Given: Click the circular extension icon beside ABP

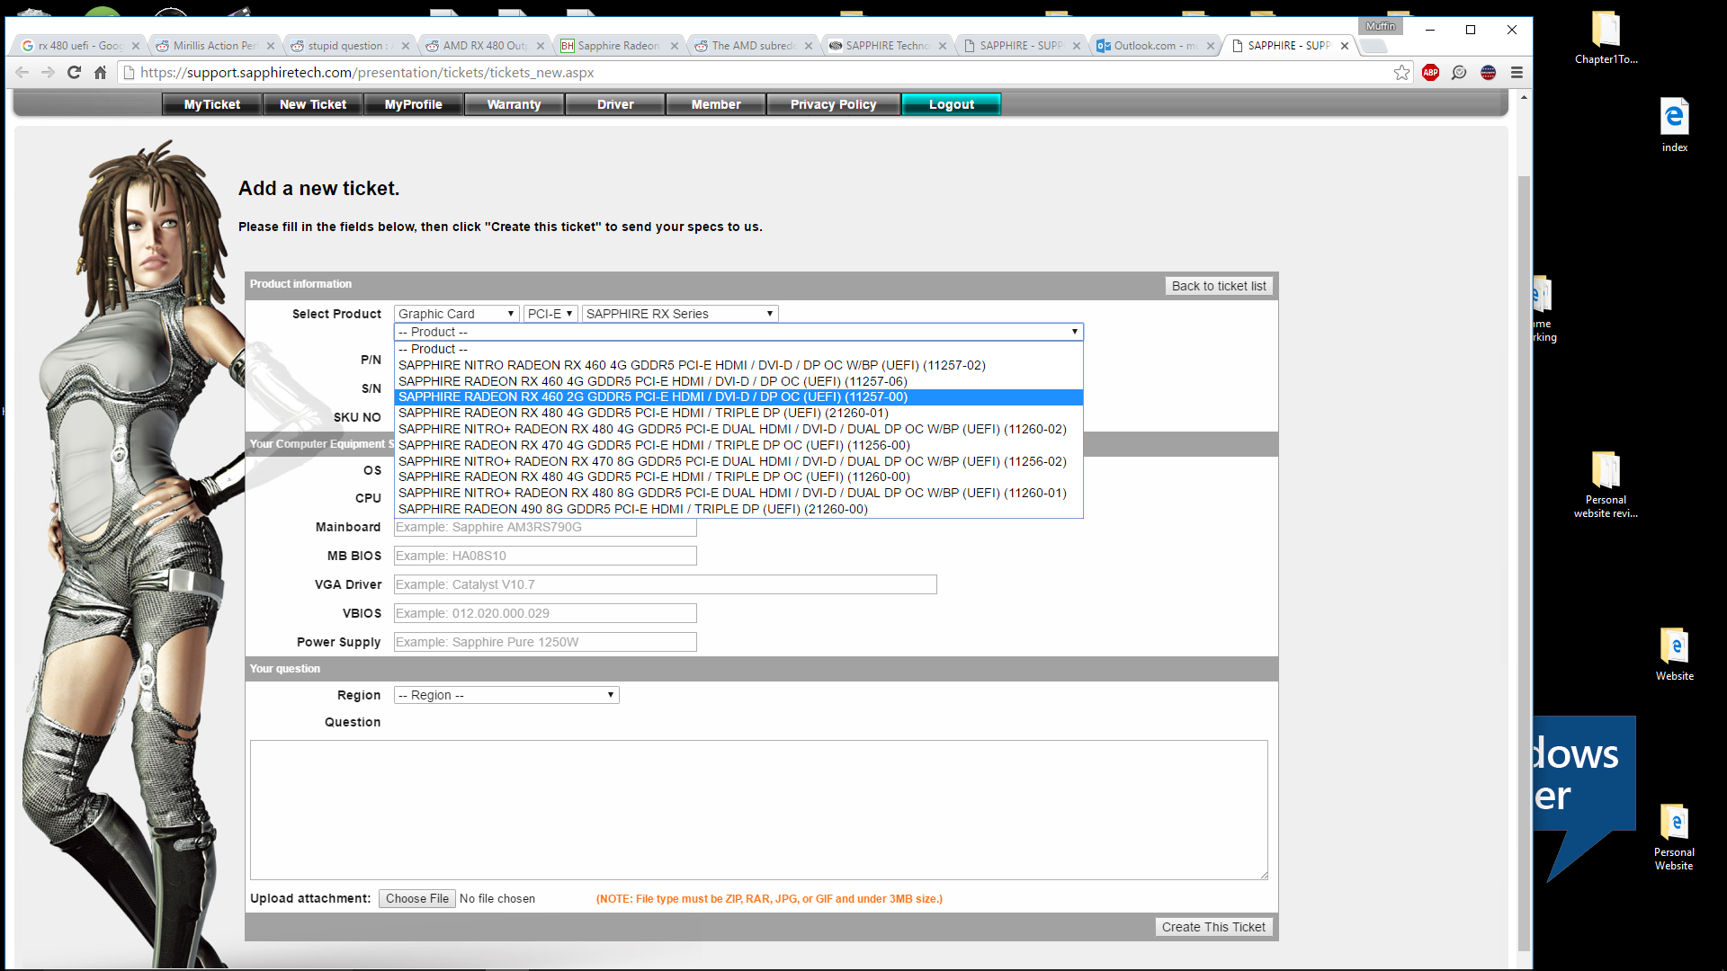Looking at the screenshot, I should (1459, 73).
